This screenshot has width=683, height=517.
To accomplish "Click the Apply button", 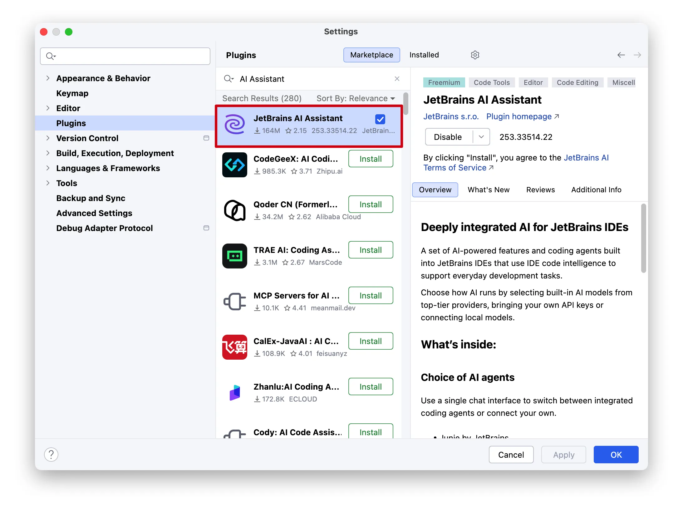I will 563,455.
